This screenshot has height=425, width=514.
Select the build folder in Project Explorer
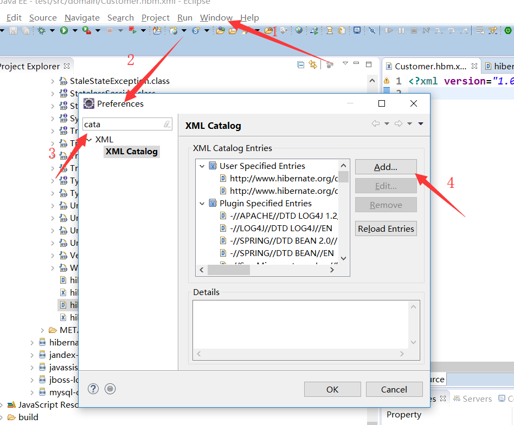click(28, 417)
